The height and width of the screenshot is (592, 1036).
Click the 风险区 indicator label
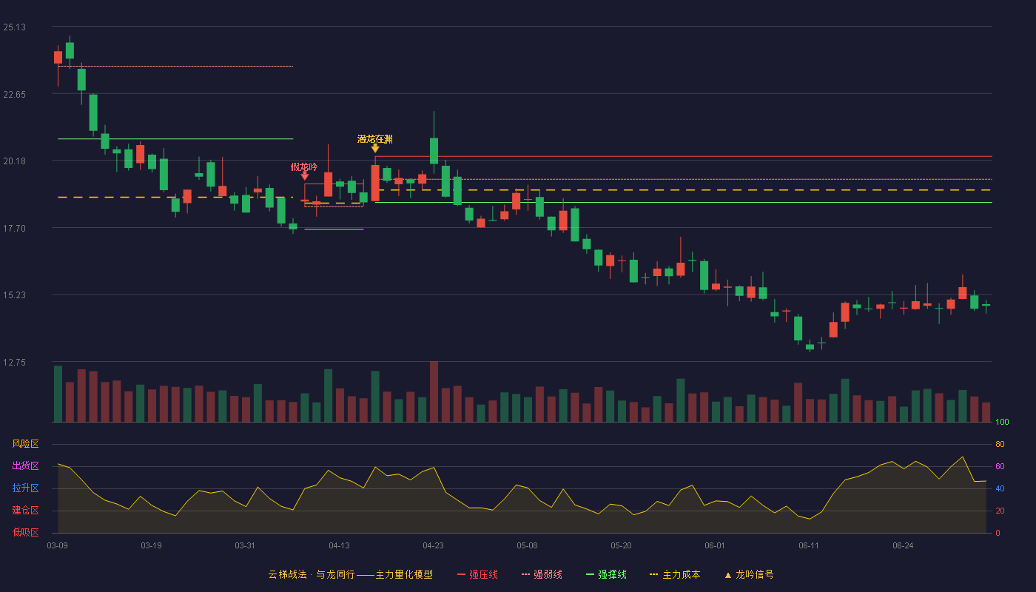(x=25, y=444)
